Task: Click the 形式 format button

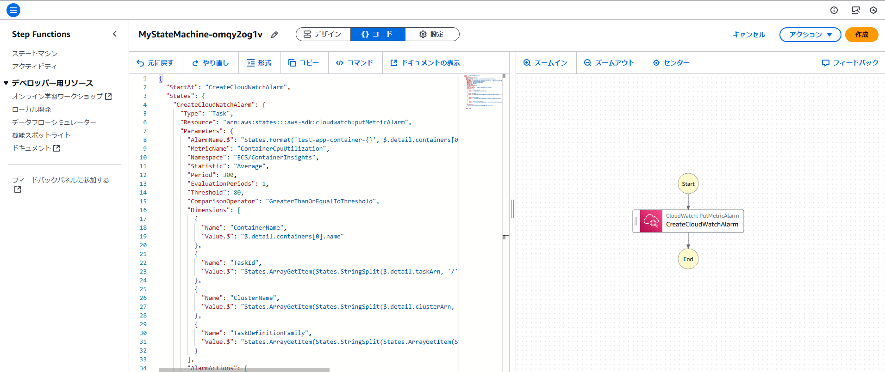Action: tap(259, 63)
